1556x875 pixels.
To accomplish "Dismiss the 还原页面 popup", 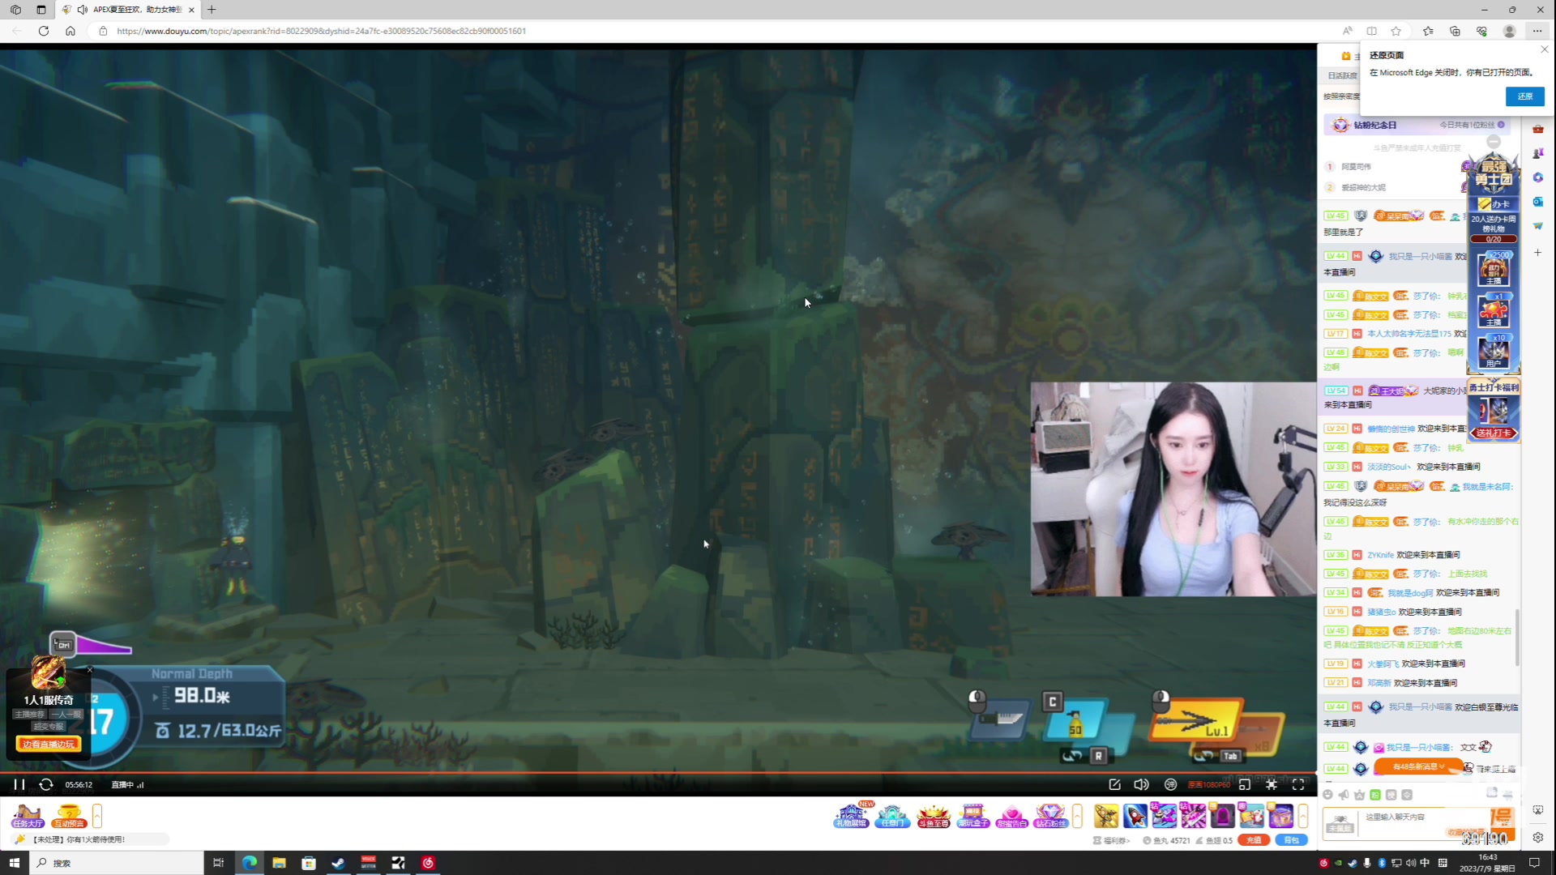I will click(x=1544, y=49).
